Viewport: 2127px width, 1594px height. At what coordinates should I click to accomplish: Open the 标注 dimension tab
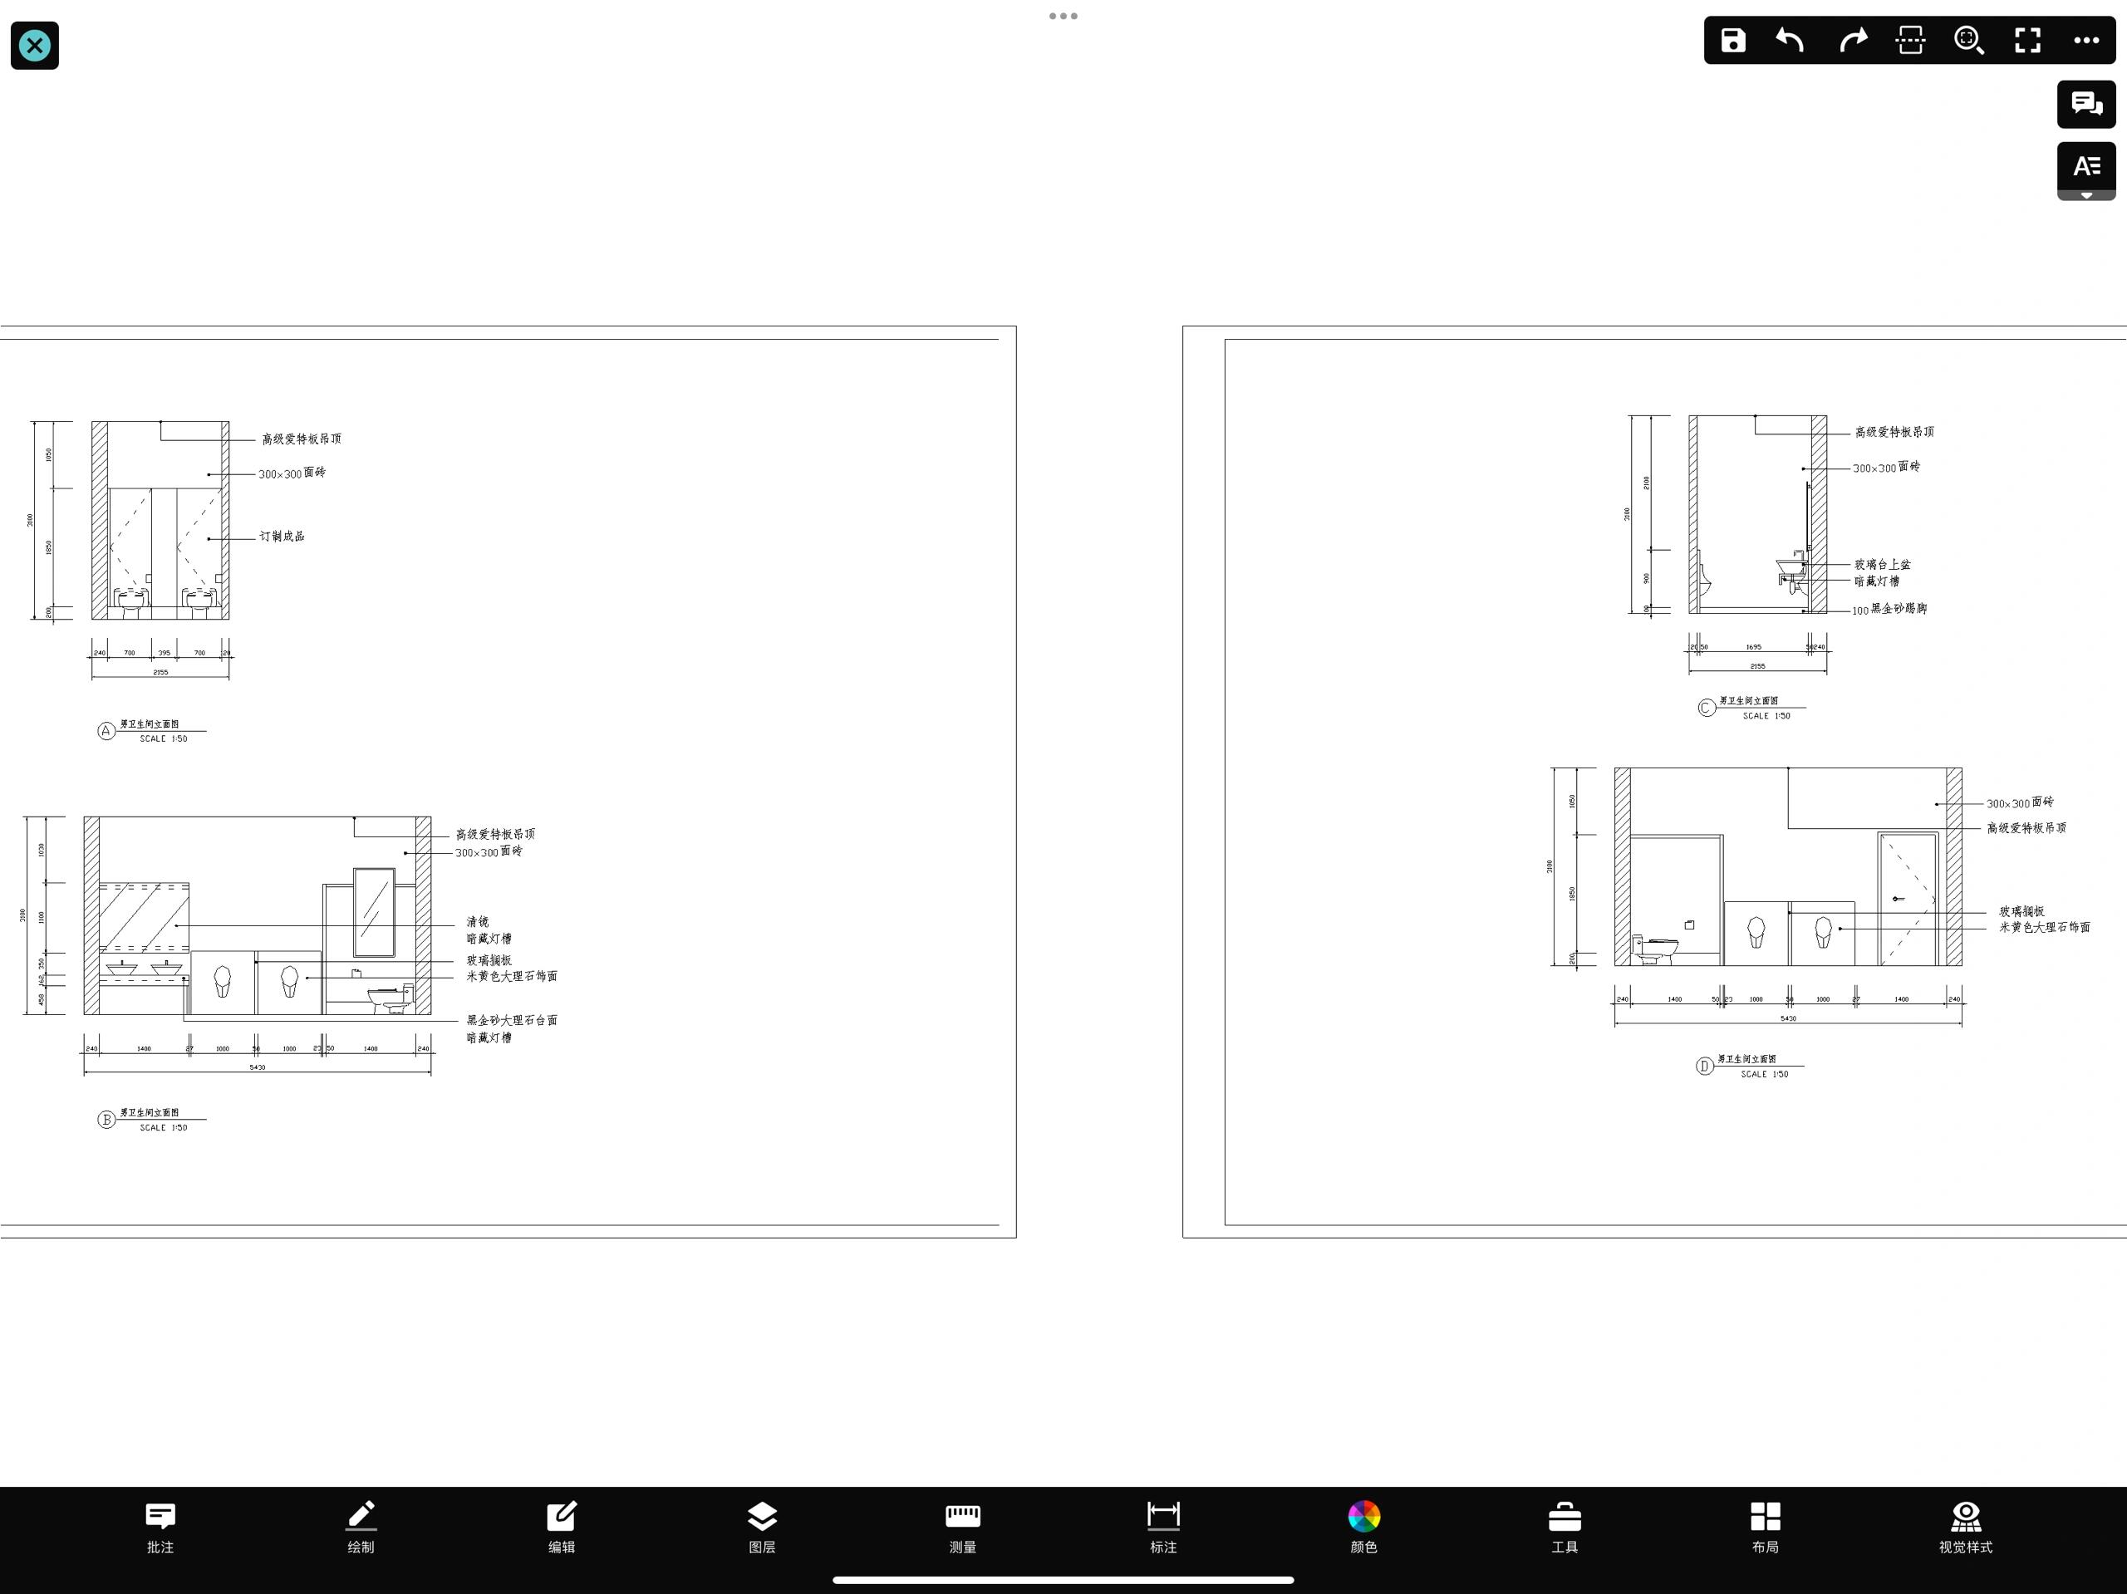point(1163,1528)
